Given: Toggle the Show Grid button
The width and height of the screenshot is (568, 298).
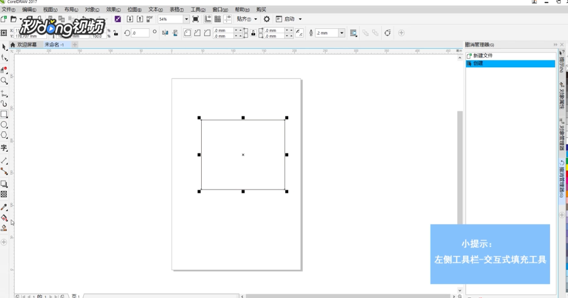Looking at the screenshot, I should click(218, 19).
